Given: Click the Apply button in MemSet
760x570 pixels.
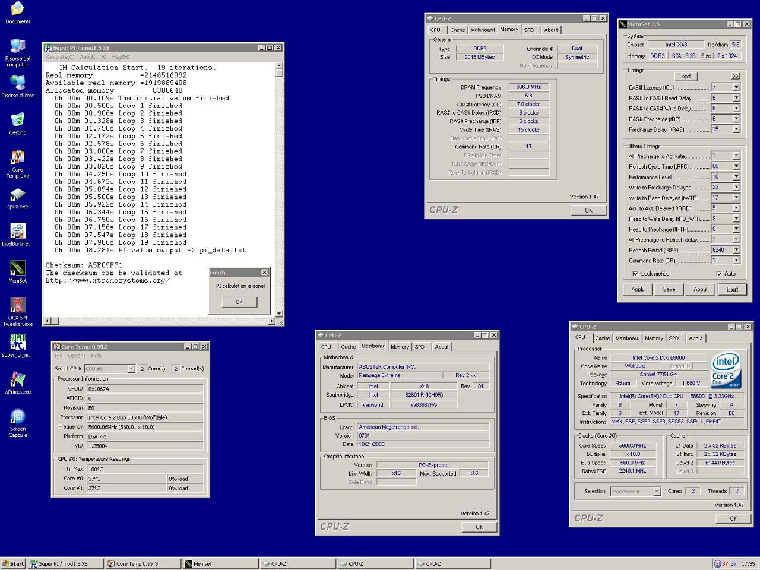Looking at the screenshot, I should 638,289.
